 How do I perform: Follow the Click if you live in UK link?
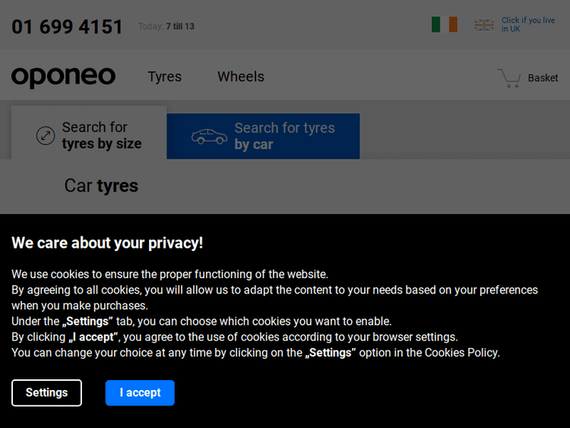click(x=527, y=25)
